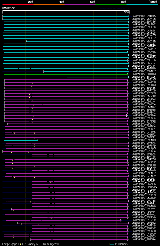Click the green alignment bar of A8IDT3

pyautogui.click(x=66, y=74)
